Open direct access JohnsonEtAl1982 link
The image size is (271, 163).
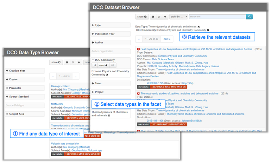pyautogui.click(x=191, y=121)
